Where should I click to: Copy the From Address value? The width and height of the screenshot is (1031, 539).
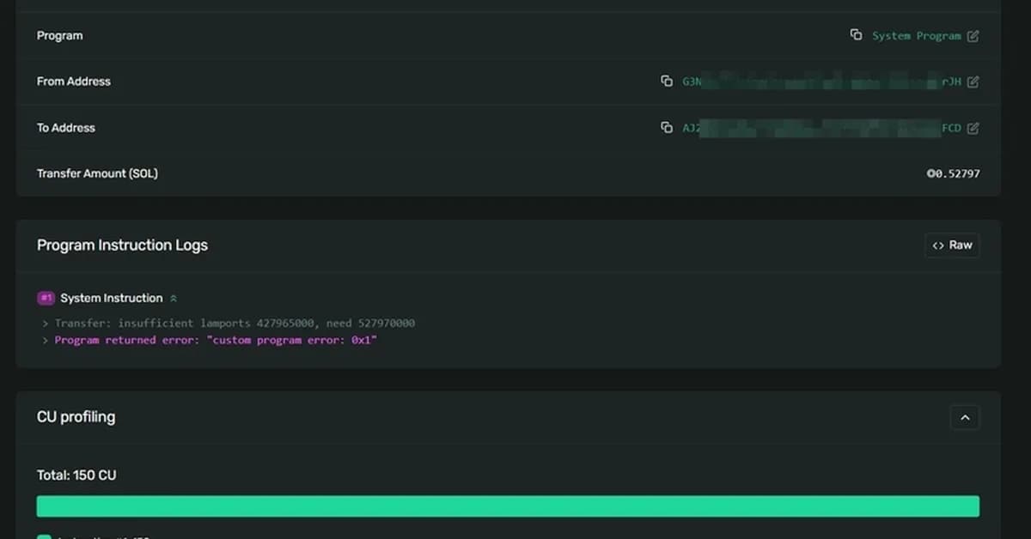point(667,82)
